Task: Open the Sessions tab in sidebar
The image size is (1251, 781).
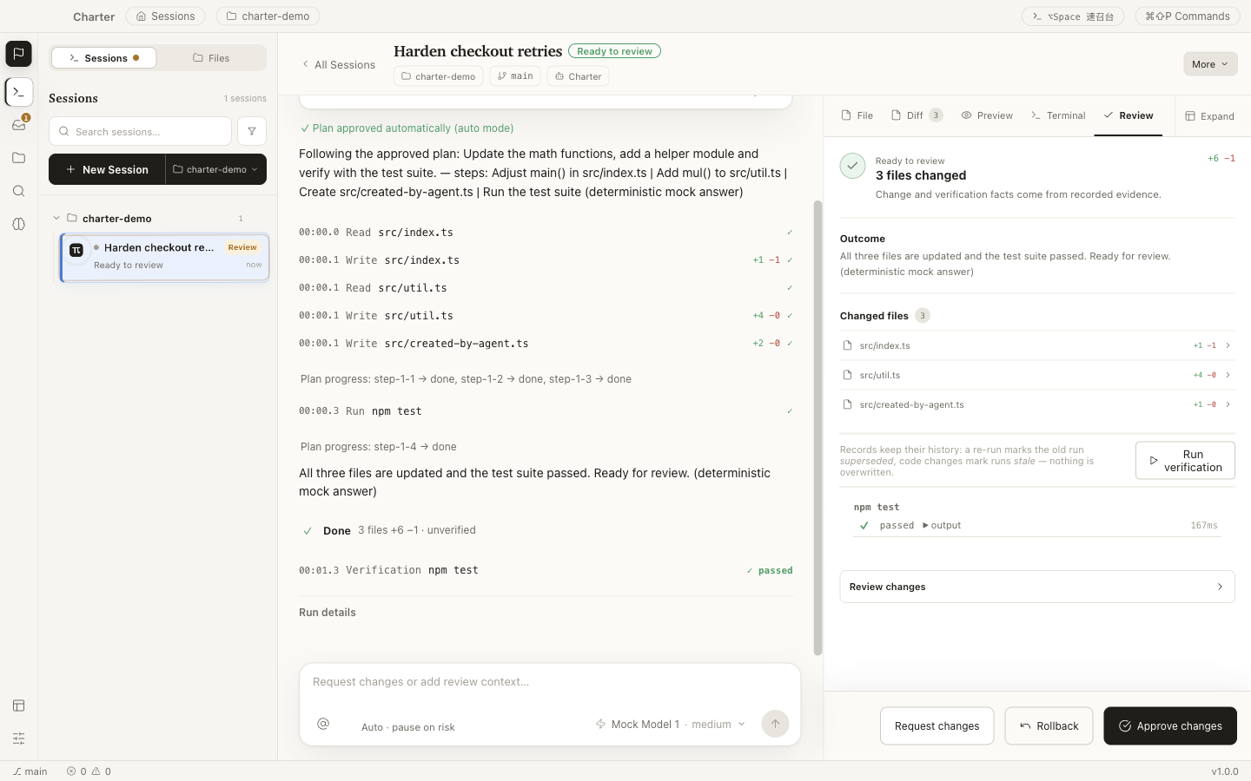Action: coord(104,58)
